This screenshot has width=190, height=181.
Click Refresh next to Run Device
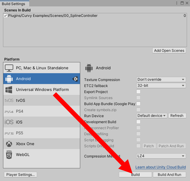[177, 116]
